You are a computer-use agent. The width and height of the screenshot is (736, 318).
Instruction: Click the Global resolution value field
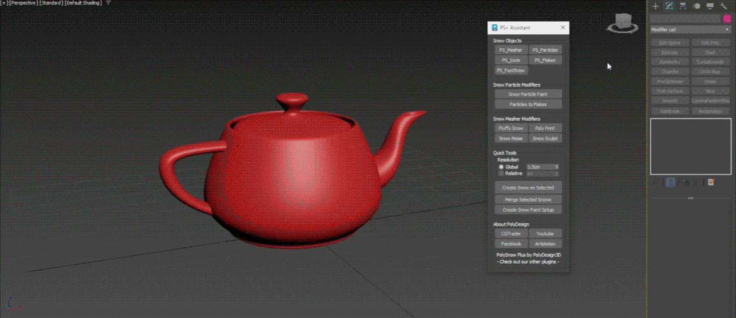[541, 167]
